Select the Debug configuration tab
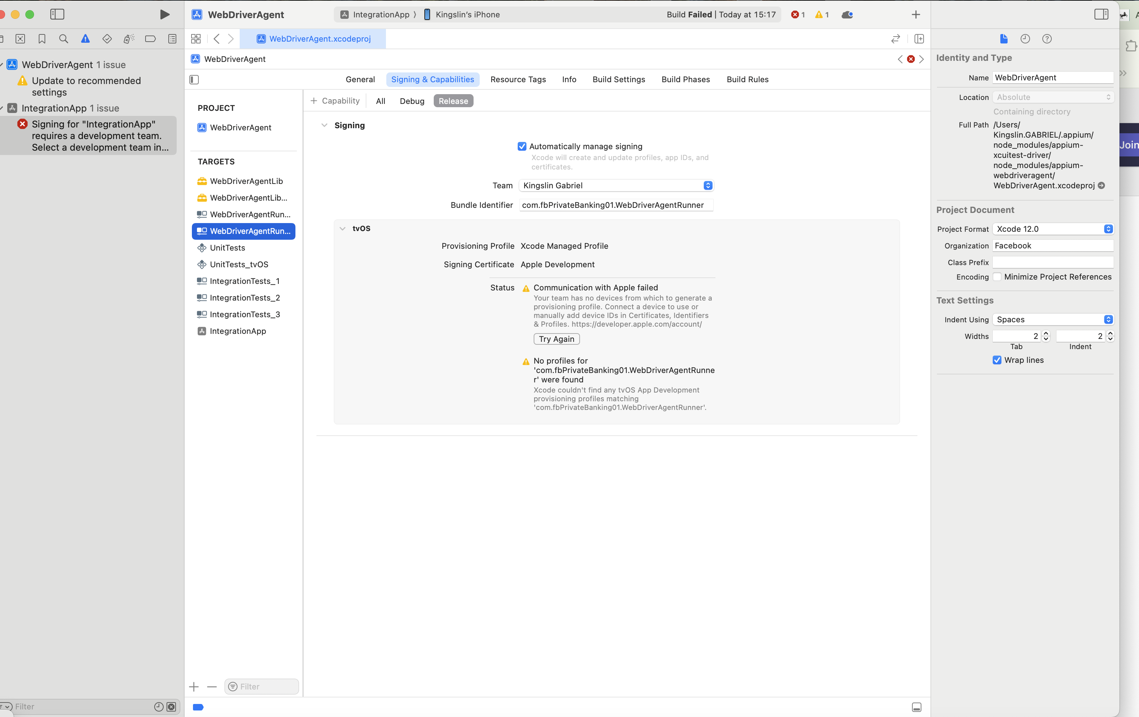 click(x=412, y=101)
